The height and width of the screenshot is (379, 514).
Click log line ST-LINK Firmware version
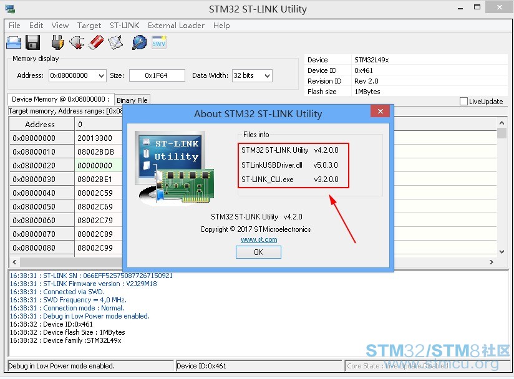point(83,284)
